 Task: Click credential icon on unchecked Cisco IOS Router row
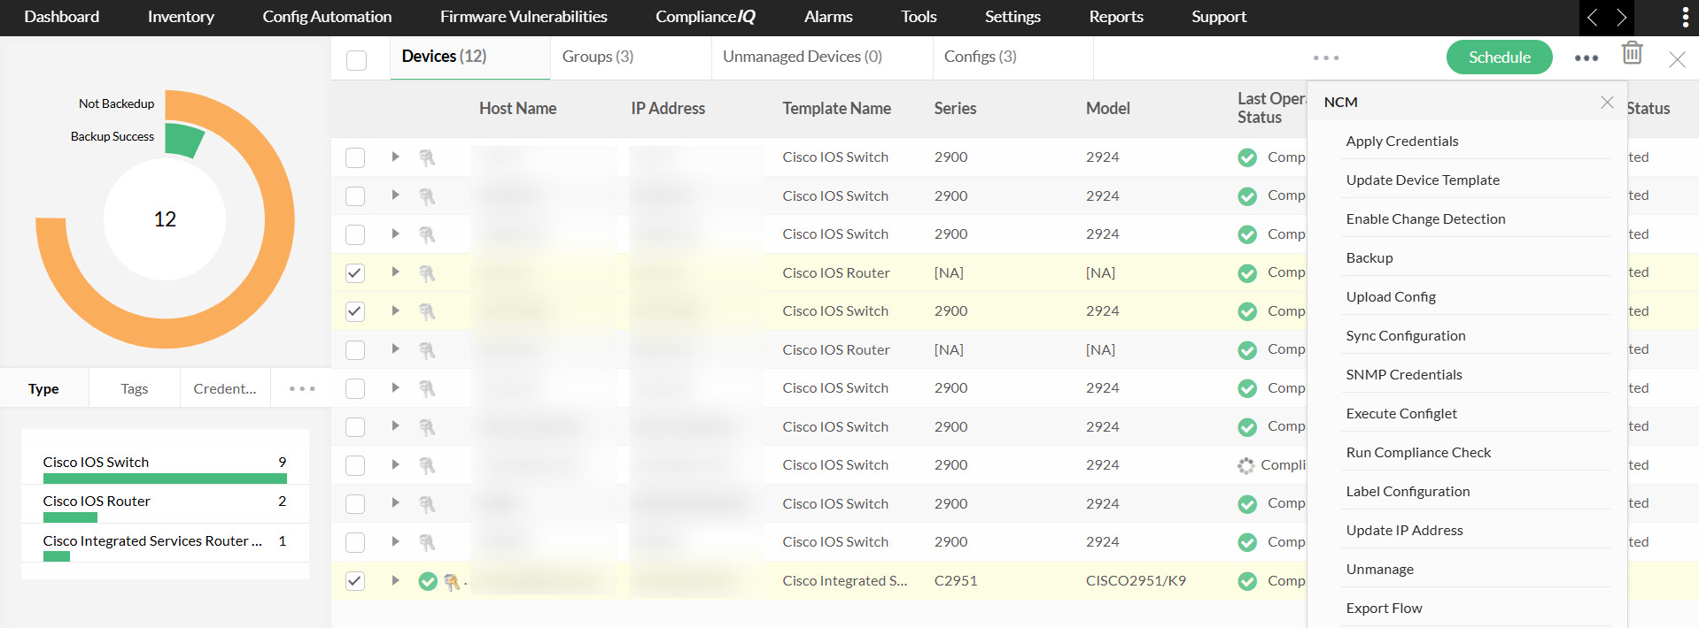(427, 350)
